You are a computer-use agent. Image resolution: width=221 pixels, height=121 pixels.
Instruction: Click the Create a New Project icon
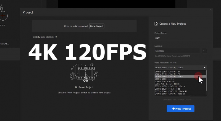click(x=156, y=24)
